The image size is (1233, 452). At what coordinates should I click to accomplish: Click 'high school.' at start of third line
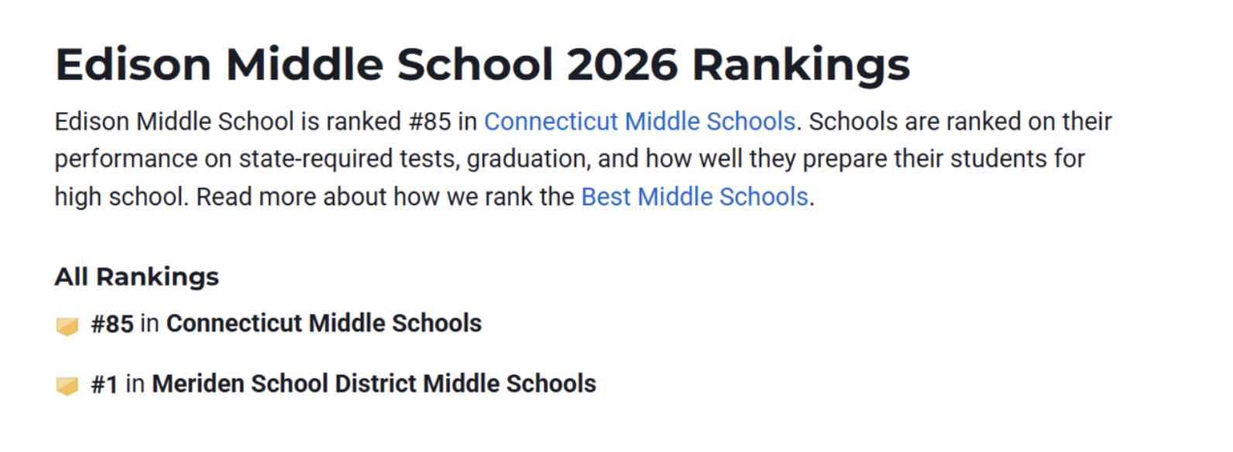121,197
